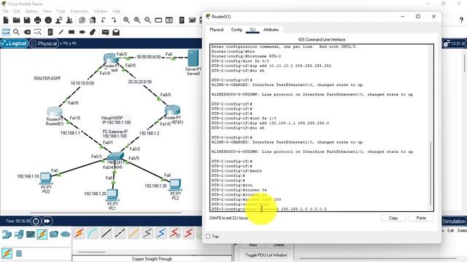Switch to Logical workspace view

pos(15,44)
